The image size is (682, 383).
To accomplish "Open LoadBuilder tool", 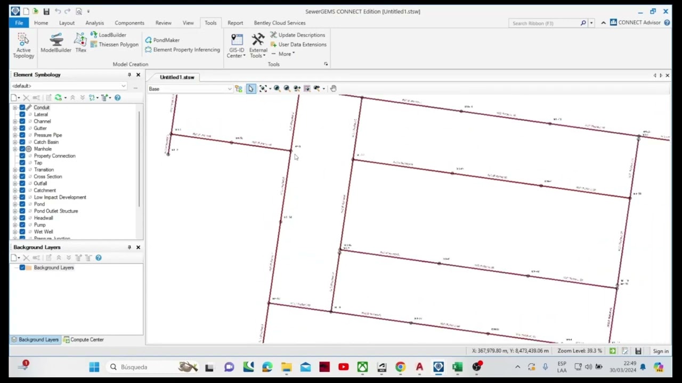I will tap(108, 35).
